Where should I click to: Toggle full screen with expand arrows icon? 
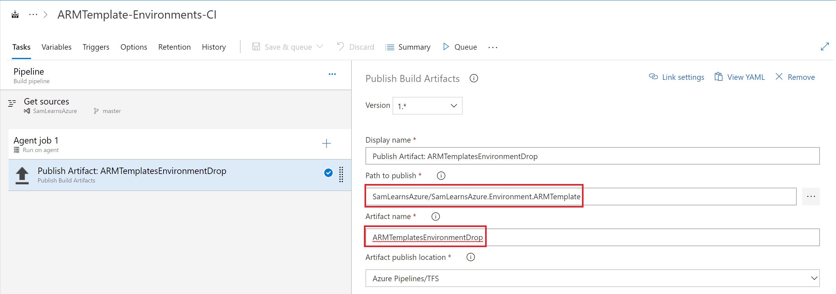point(824,47)
